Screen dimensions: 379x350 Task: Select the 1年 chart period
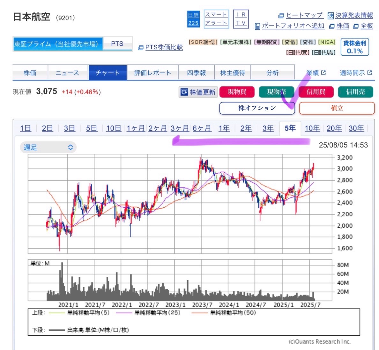(224, 128)
